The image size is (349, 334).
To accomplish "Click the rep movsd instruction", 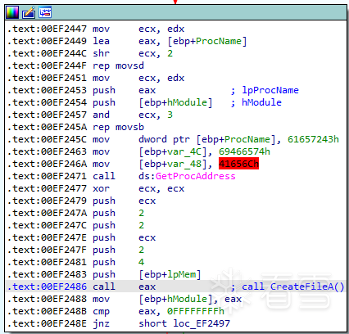I will [x=118, y=65].
